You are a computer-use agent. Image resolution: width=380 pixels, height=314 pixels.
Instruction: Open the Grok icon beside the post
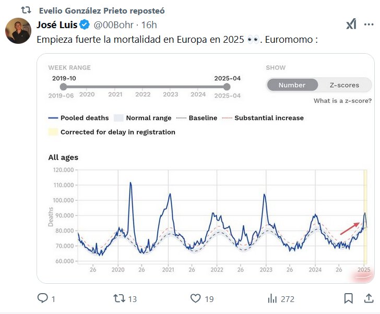coord(351,25)
